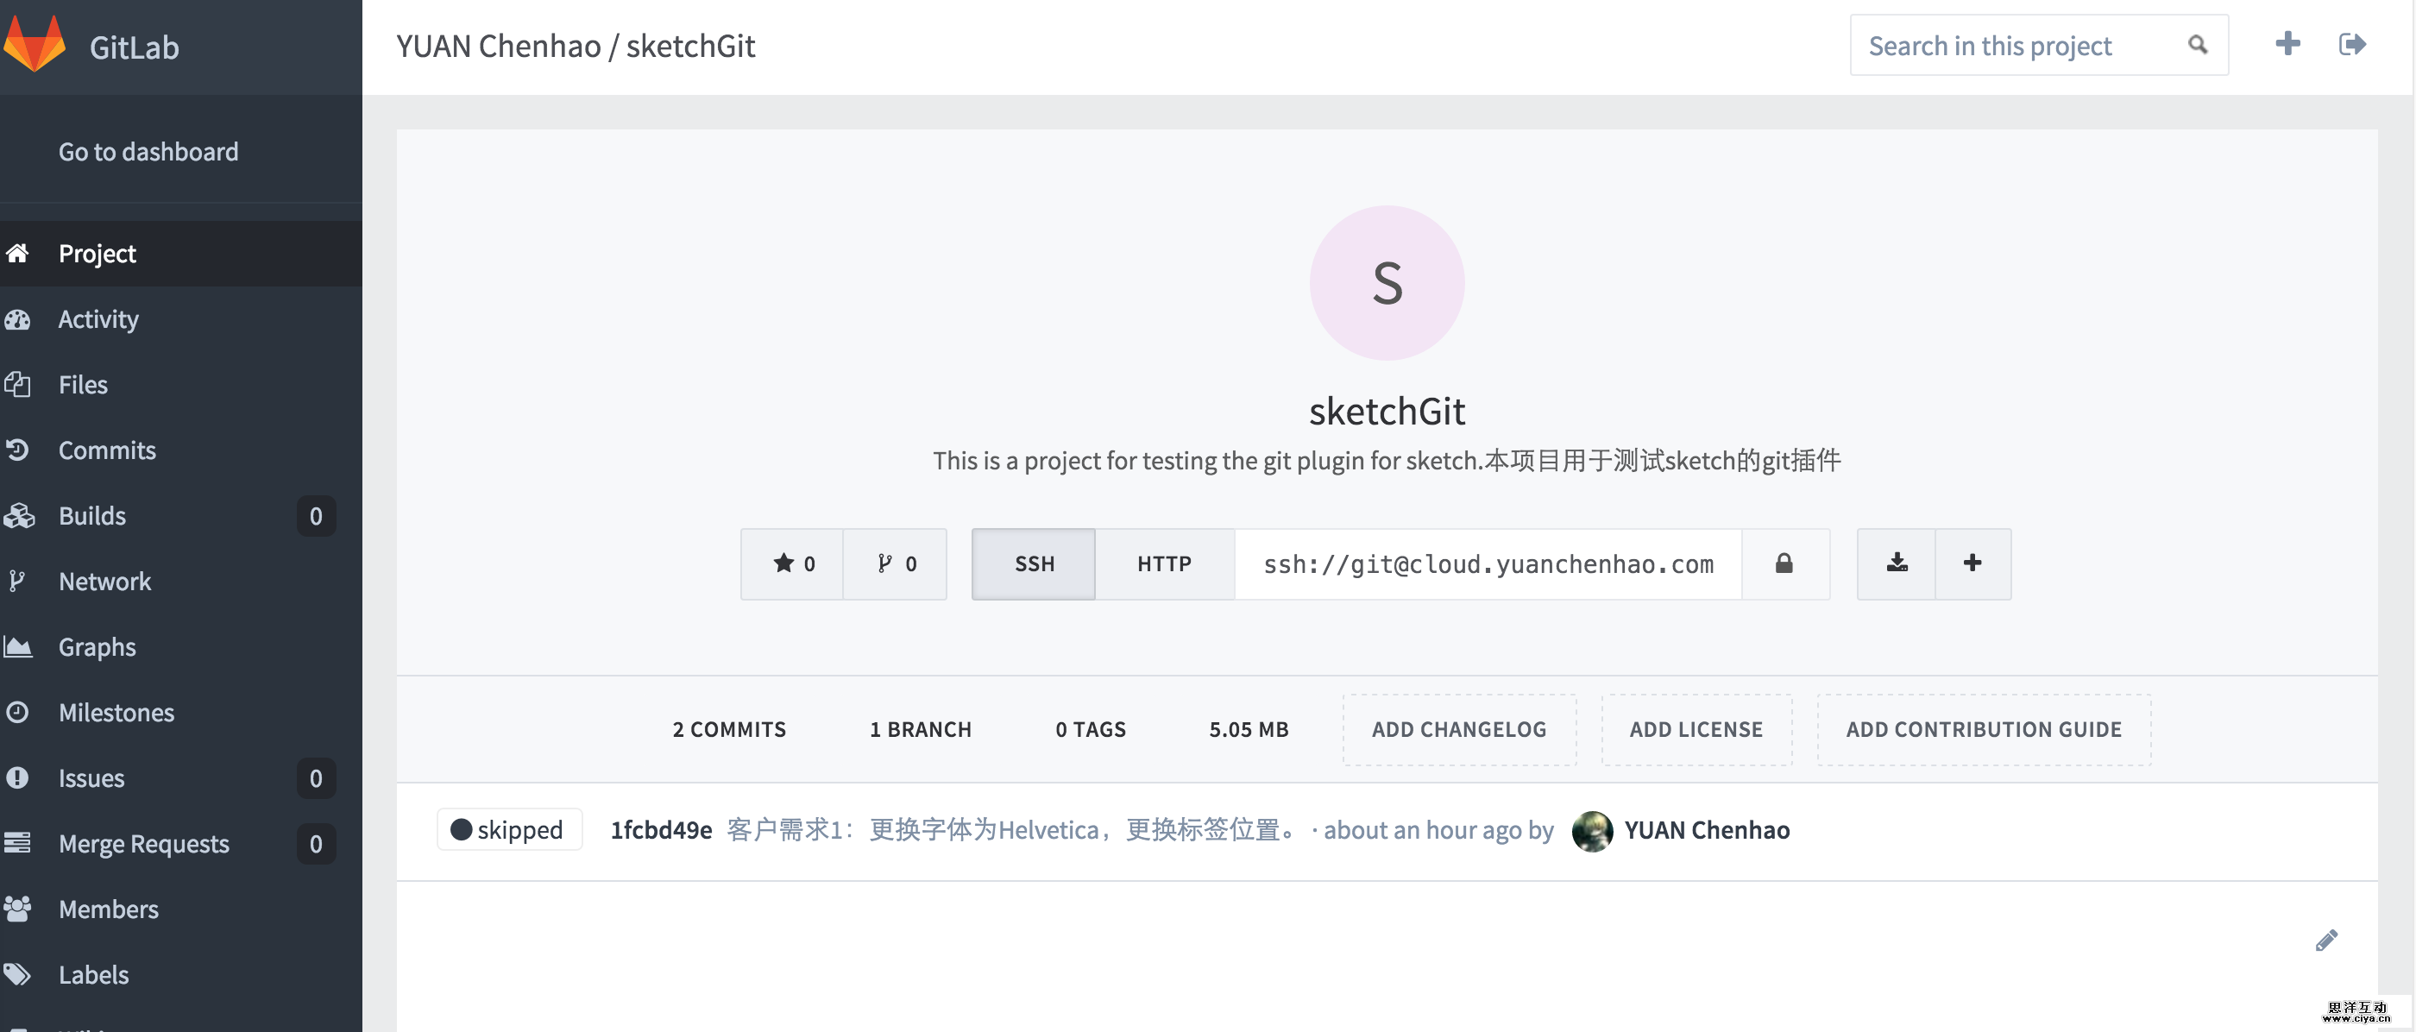Click the search magnifier icon

point(2198,45)
